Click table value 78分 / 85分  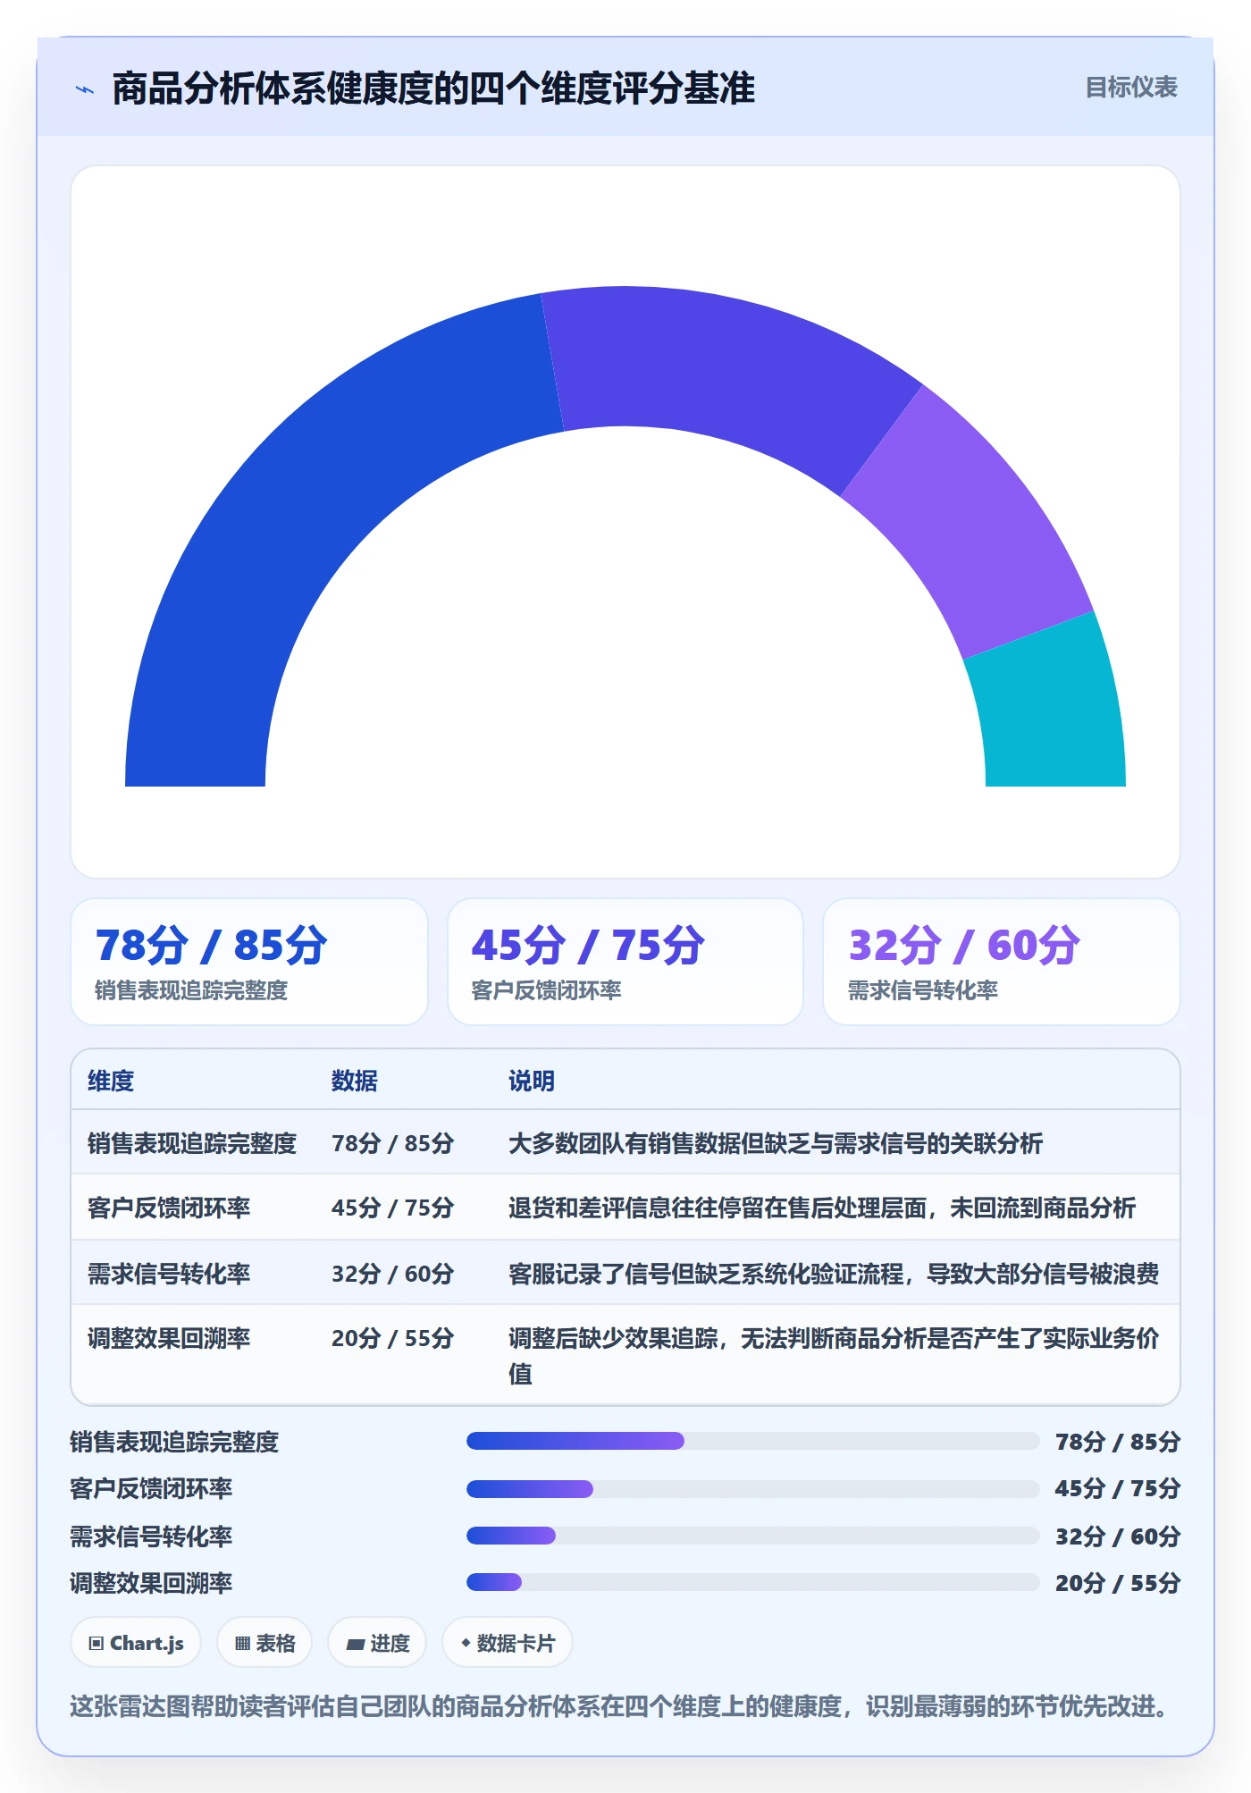tap(392, 1143)
